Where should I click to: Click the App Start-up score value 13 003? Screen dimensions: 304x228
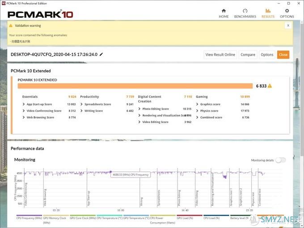[x=72, y=104]
